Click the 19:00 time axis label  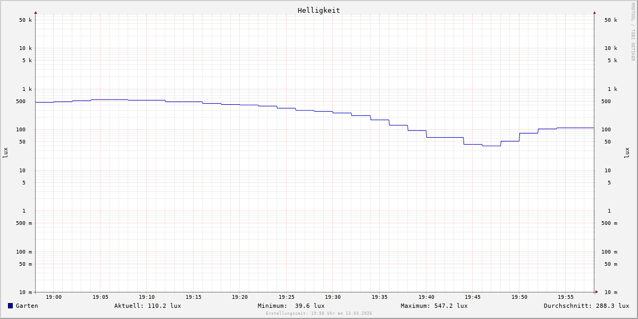point(54,297)
